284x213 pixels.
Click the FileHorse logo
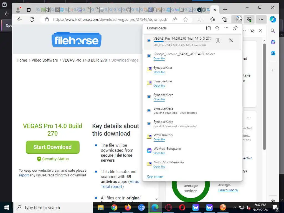point(77,39)
